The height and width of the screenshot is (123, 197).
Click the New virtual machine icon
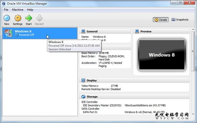click(7, 18)
